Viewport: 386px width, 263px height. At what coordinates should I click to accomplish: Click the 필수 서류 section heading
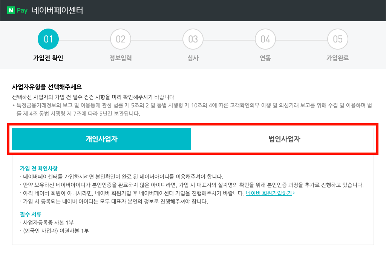coord(31,215)
